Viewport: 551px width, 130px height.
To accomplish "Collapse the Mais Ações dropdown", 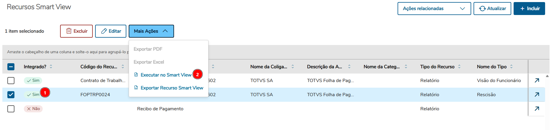I will click(151, 31).
